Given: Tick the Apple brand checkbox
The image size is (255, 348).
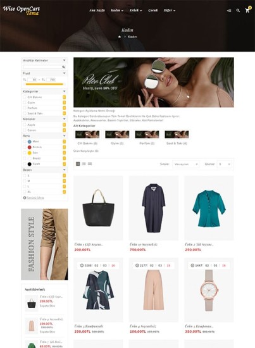Looking at the screenshot, I should coord(25,125).
